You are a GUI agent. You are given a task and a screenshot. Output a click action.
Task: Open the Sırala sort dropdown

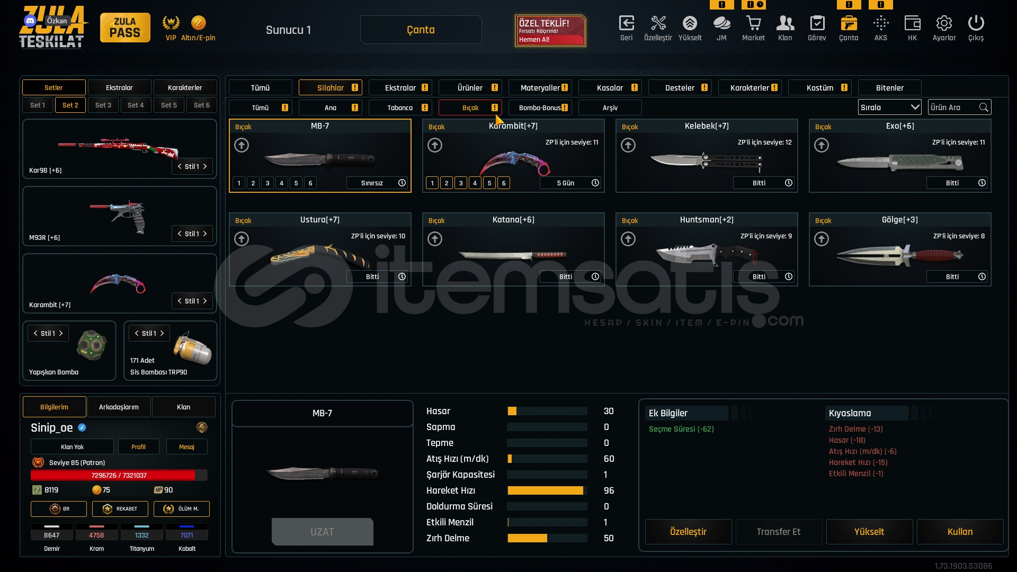(x=889, y=108)
